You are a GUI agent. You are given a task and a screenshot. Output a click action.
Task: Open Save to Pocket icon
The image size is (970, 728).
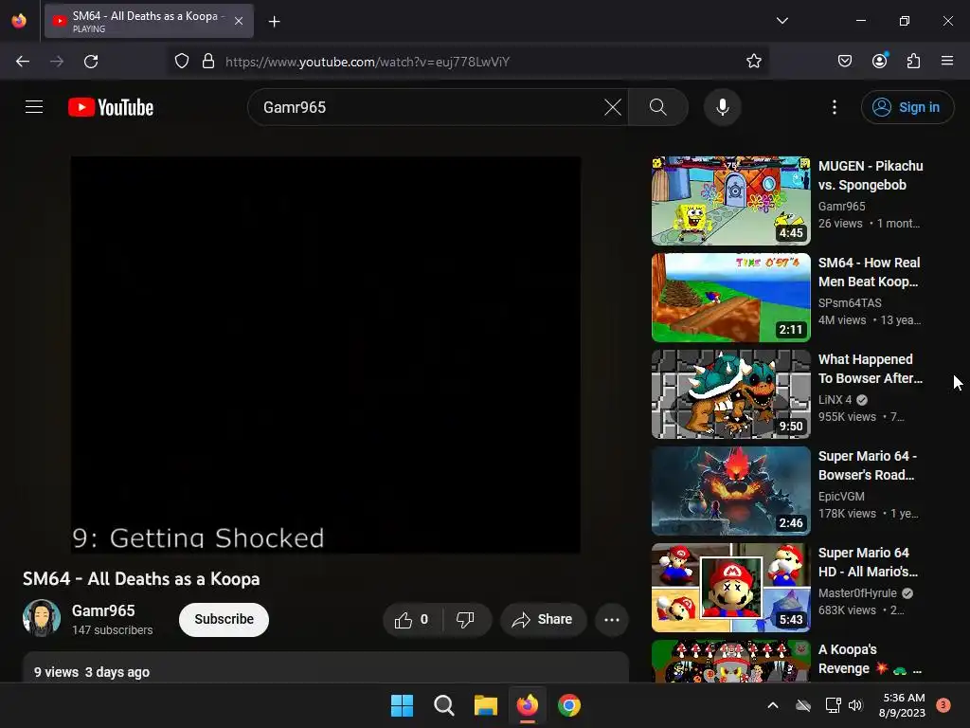click(x=844, y=62)
